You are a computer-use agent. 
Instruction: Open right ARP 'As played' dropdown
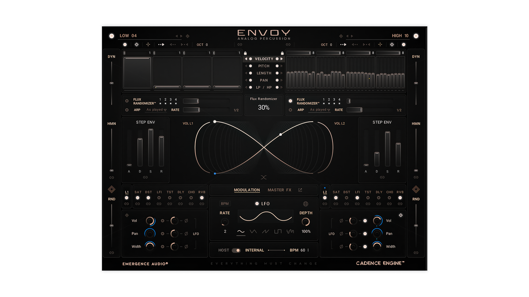click(320, 110)
